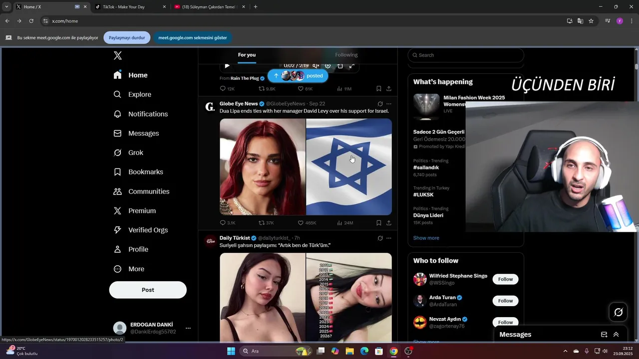Open the Dua Lipa photo in the post

pos(263,167)
